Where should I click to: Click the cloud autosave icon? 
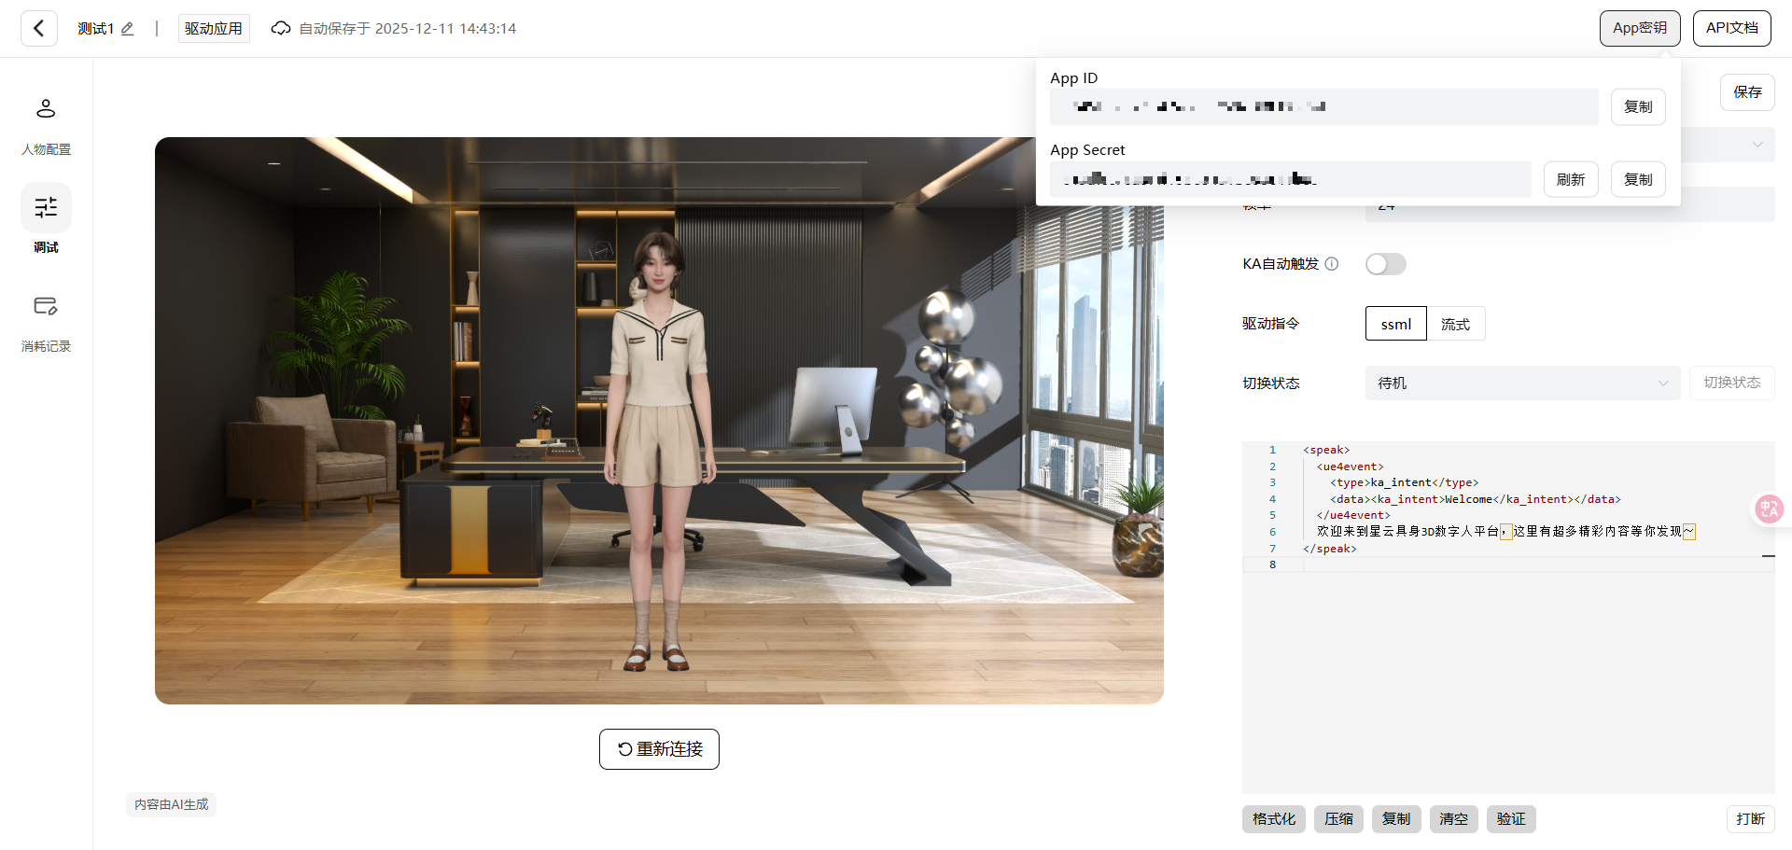[281, 29]
